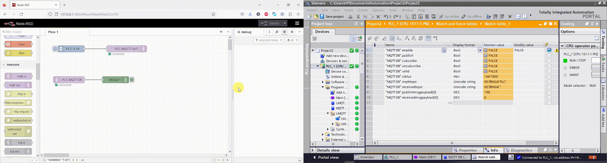Click Save project in TIA Portal

[332, 17]
